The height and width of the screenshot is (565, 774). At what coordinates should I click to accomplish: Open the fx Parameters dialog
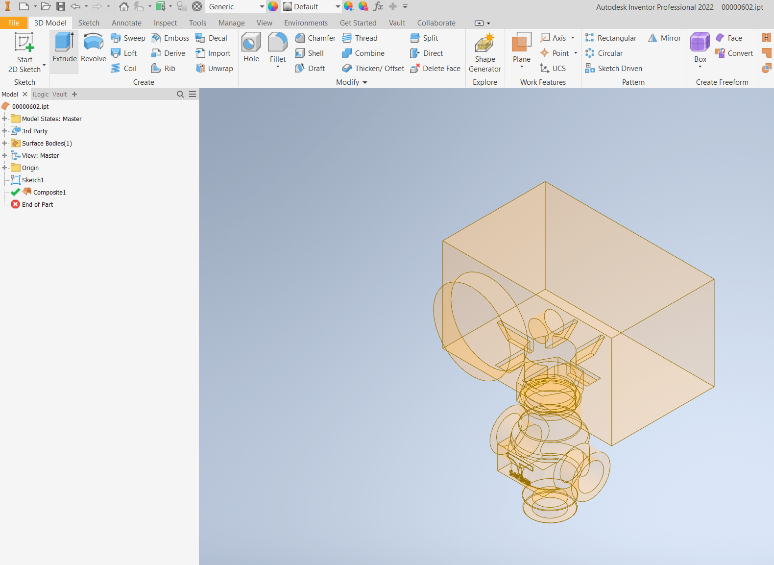pos(378,6)
